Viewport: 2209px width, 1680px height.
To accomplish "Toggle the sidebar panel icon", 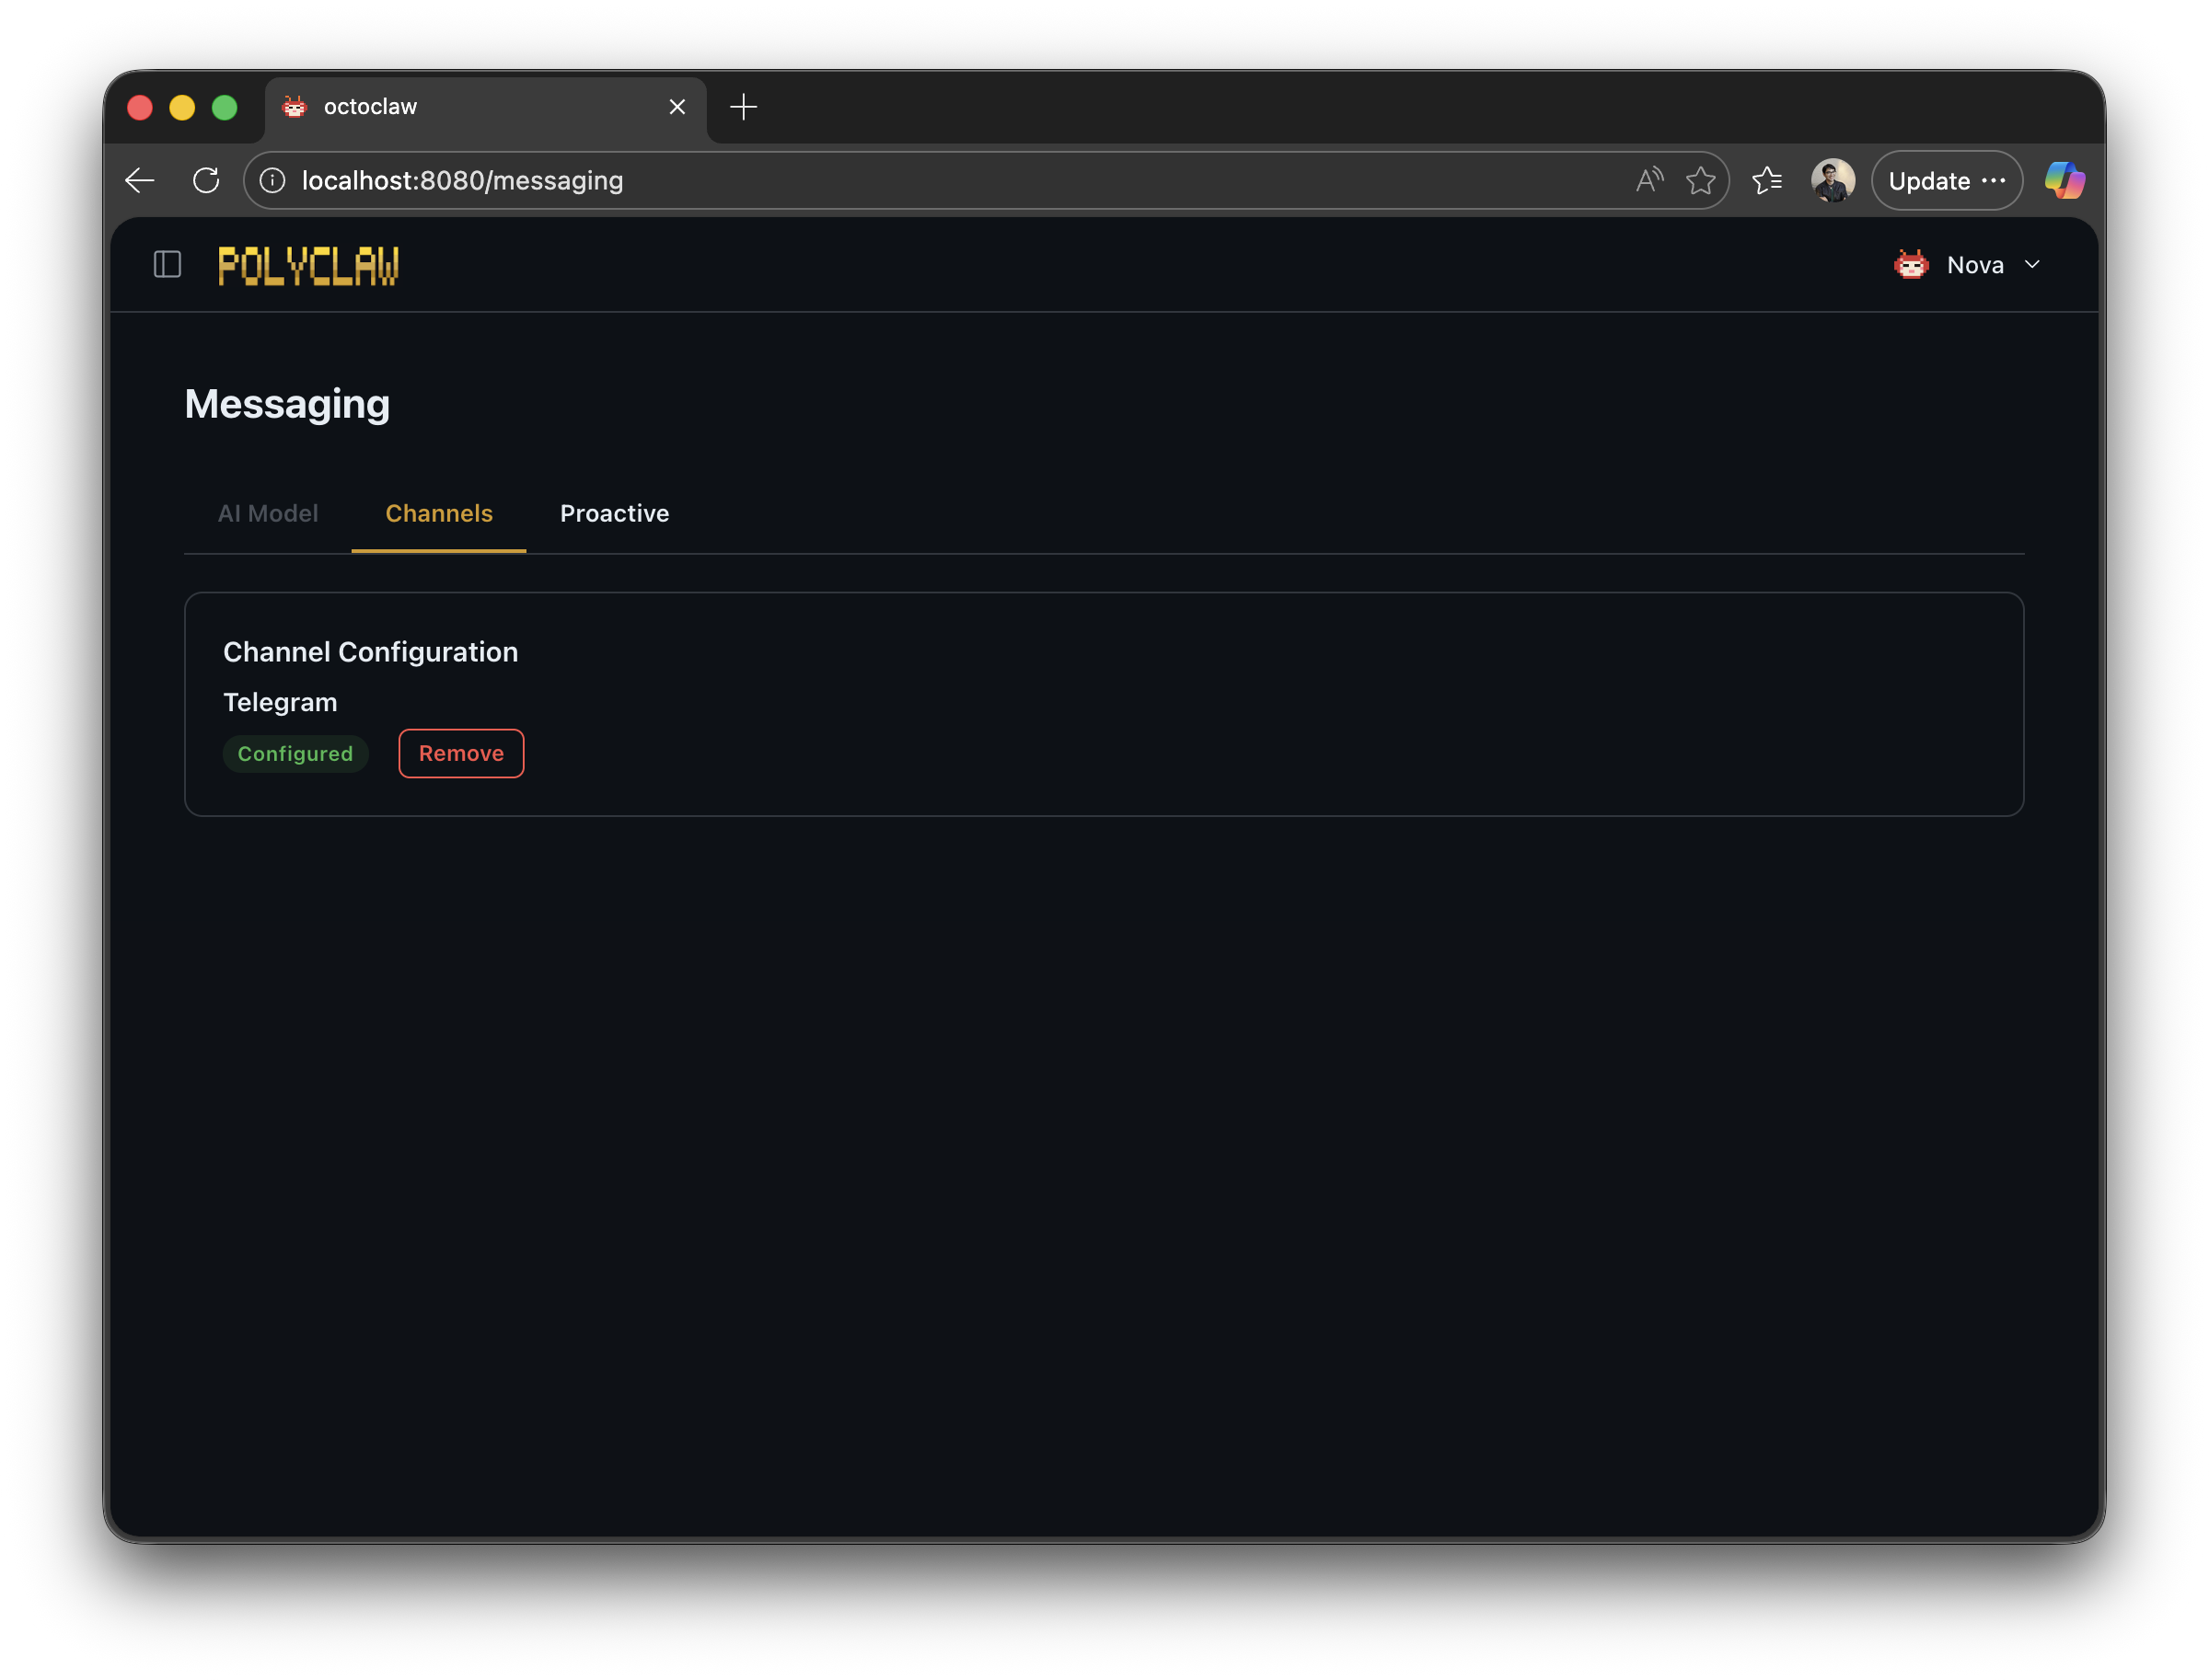I will [x=168, y=265].
